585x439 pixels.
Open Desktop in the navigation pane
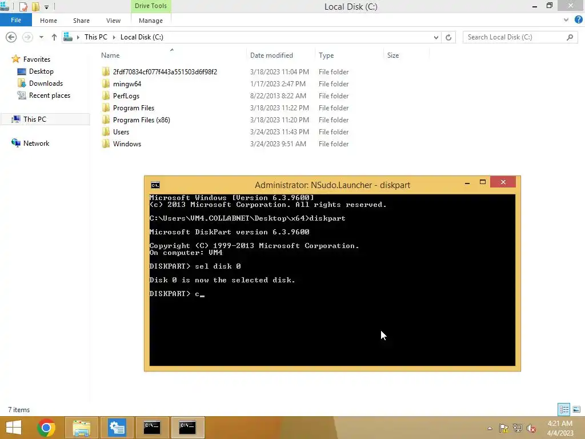coord(41,71)
